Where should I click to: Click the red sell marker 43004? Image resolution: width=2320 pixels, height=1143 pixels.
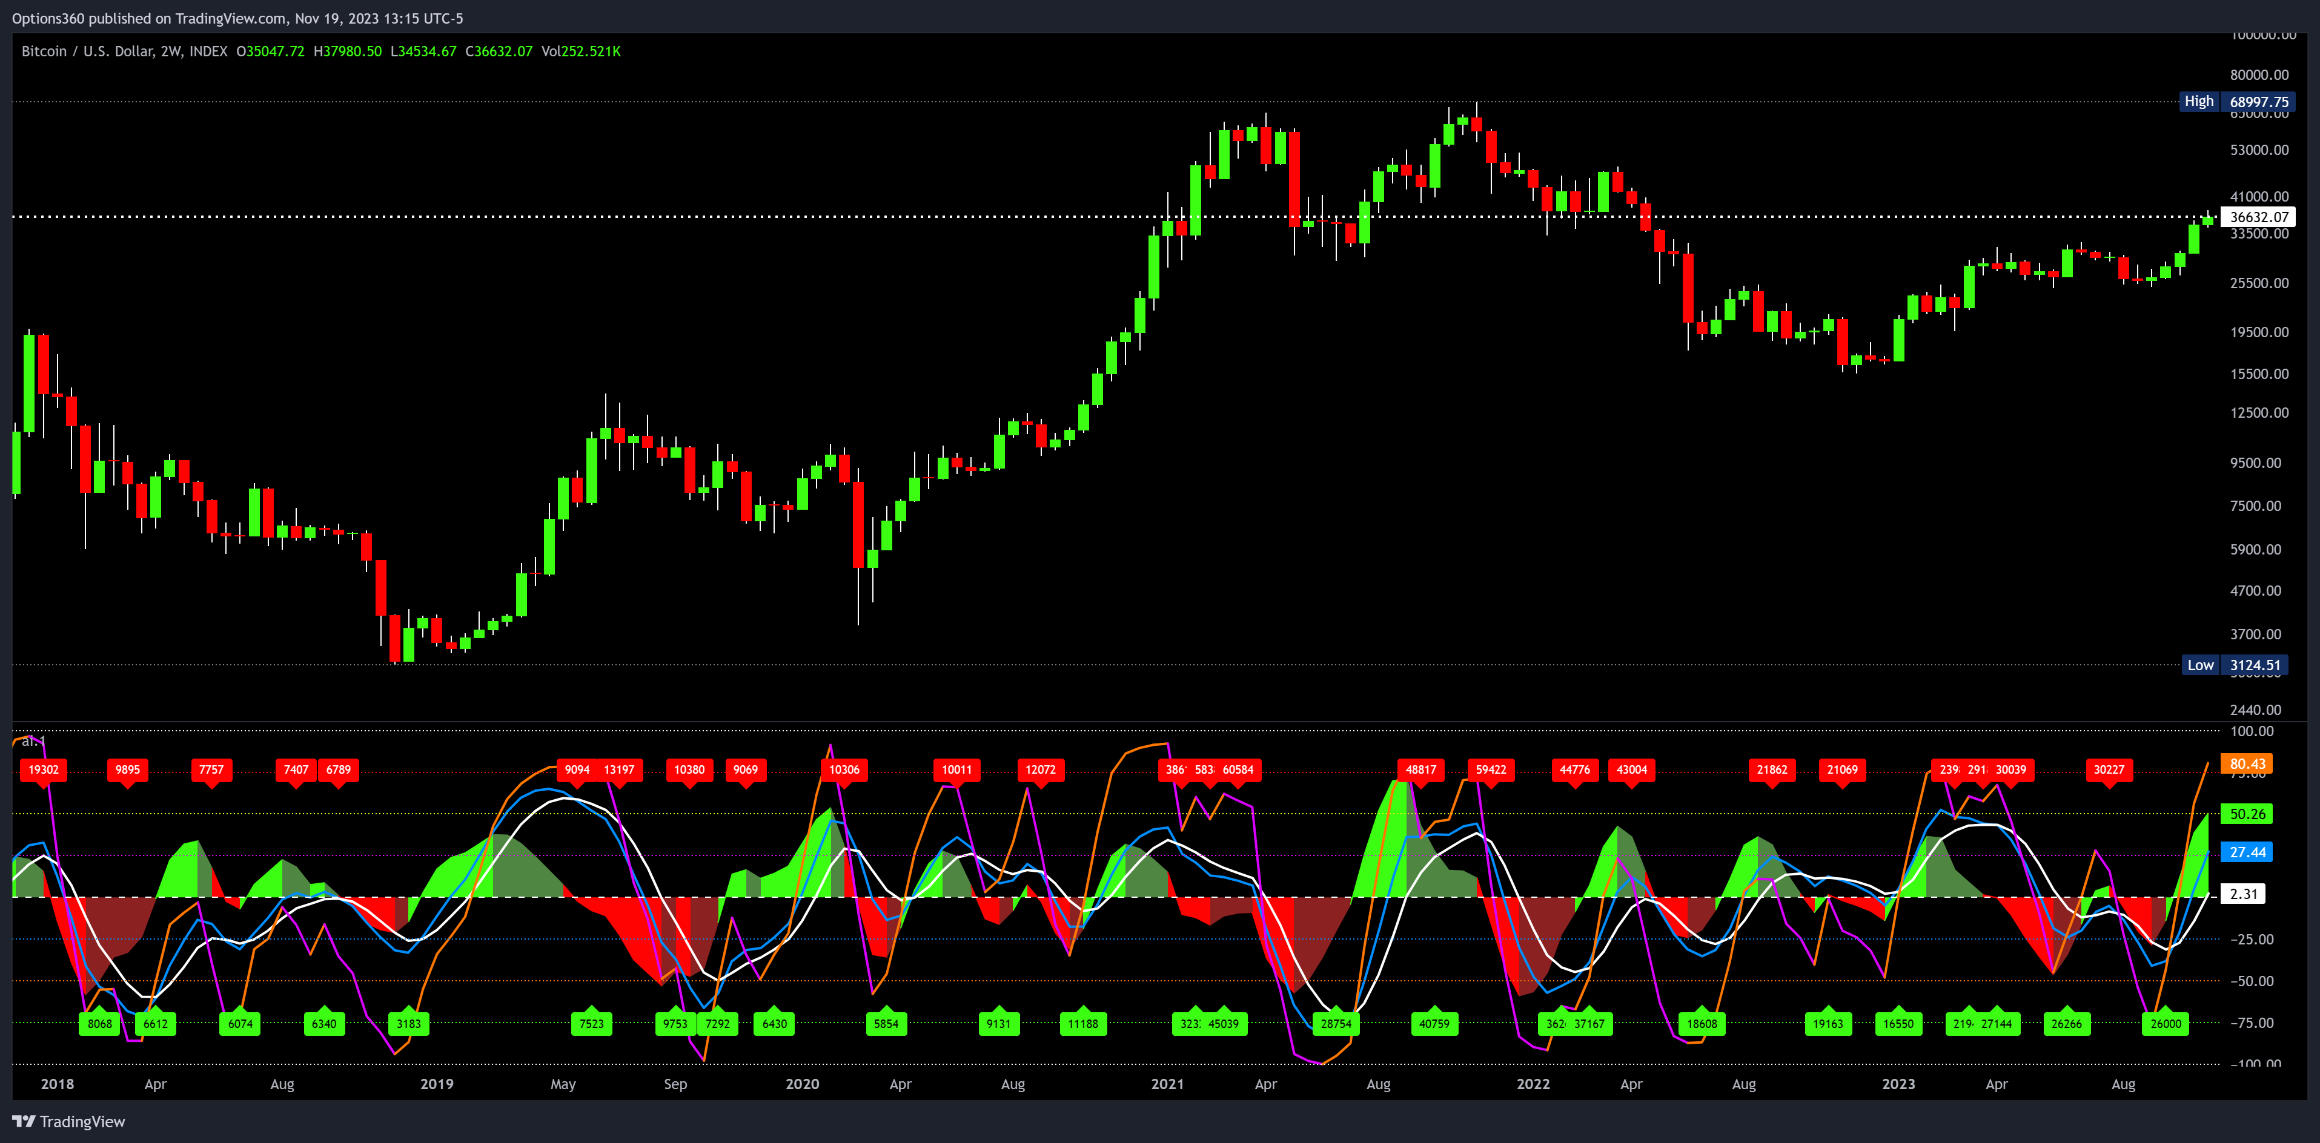1632,771
